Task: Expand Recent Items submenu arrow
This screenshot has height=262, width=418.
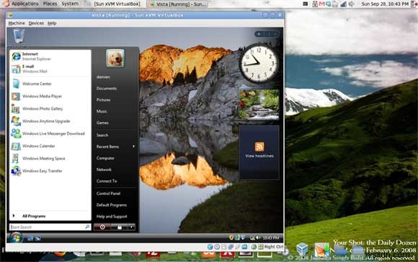Action: point(133,147)
